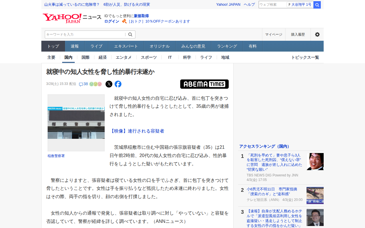Share the article on Facebook

(118, 84)
